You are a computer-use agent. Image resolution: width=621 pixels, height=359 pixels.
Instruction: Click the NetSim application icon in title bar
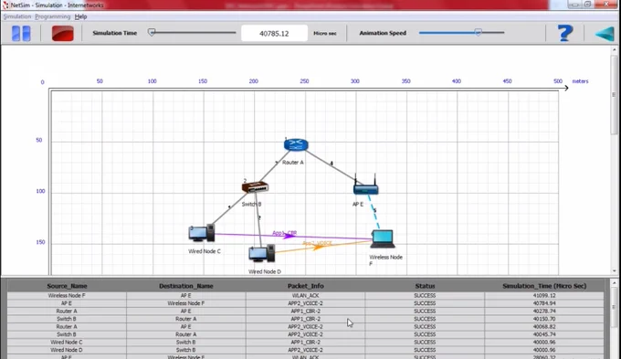pyautogui.click(x=5, y=5)
